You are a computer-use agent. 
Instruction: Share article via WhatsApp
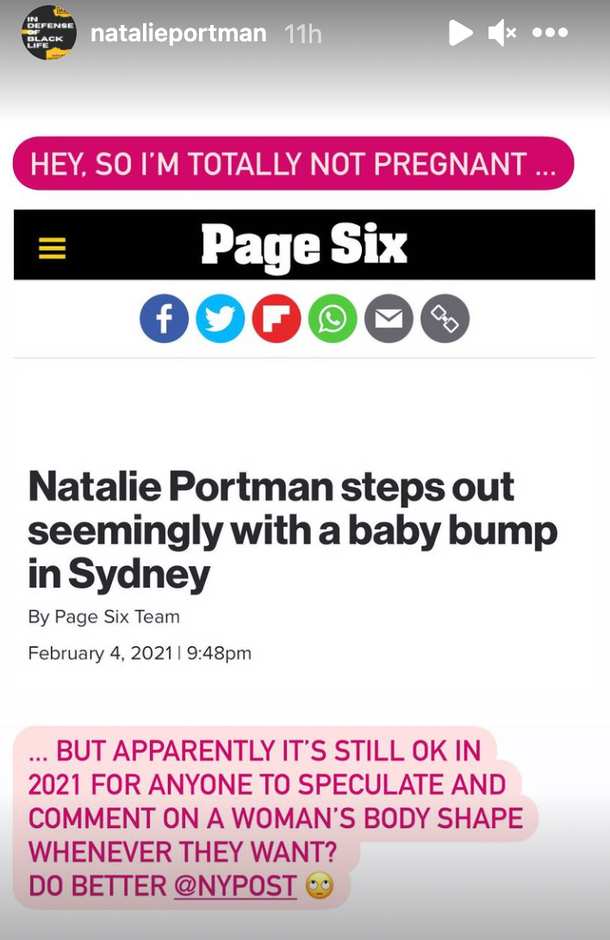click(x=333, y=318)
